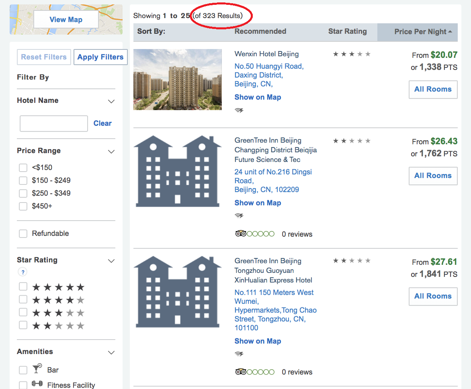Check the four-star rating filter
Screen dimensions: 471x389
[23, 299]
